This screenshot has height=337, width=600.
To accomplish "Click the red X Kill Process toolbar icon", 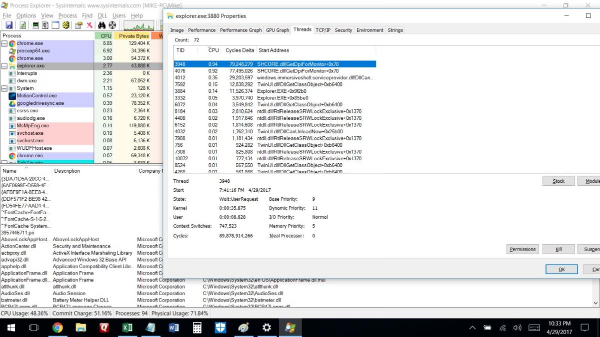I will (x=89, y=25).
